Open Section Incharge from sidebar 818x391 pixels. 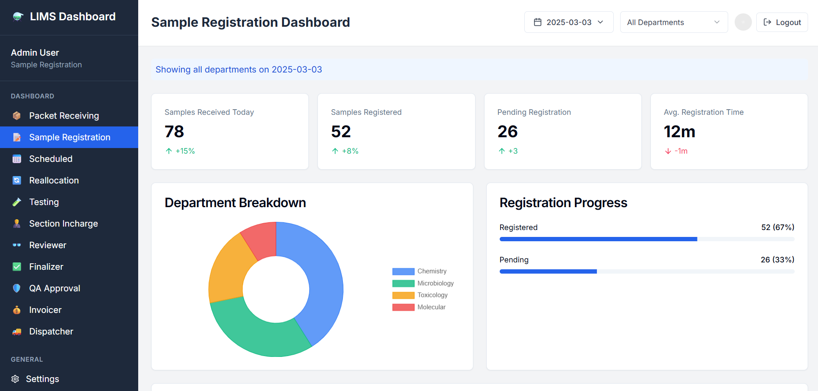coord(63,224)
